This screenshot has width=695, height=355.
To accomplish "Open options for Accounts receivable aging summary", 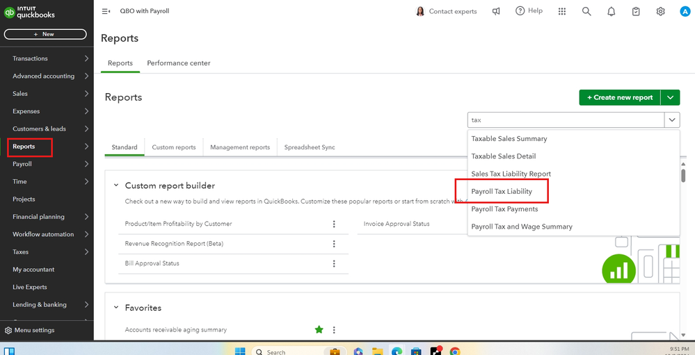I will (334, 330).
